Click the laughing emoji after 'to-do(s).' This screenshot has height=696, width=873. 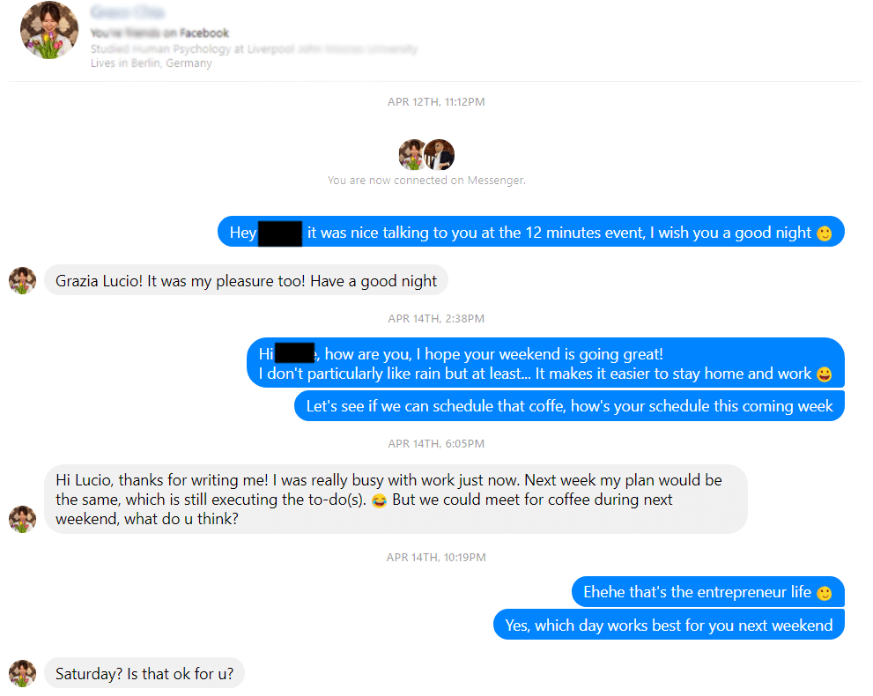[379, 500]
